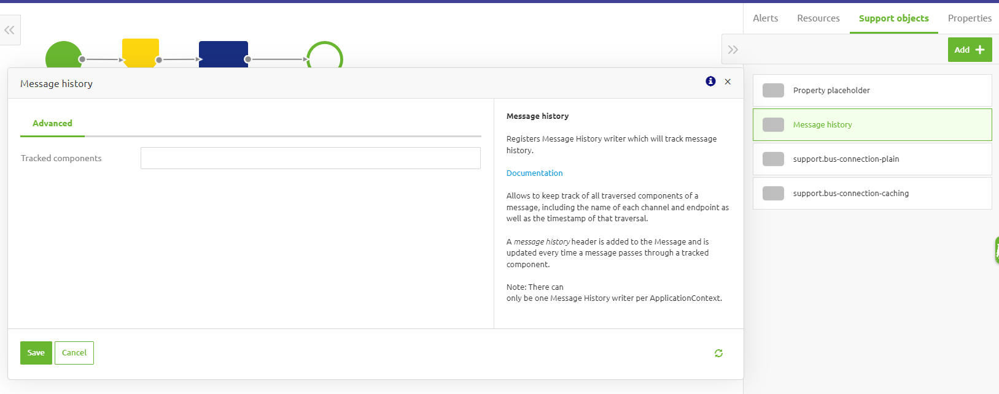Select the dark blue flow component node
Screen dimensions: 999x394
[223, 54]
